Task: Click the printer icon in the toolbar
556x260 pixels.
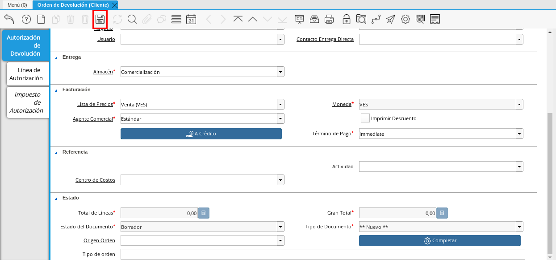Action: [x=329, y=19]
